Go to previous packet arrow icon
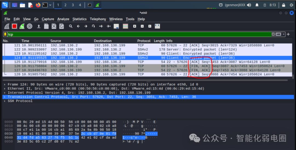 [x=78, y=26]
